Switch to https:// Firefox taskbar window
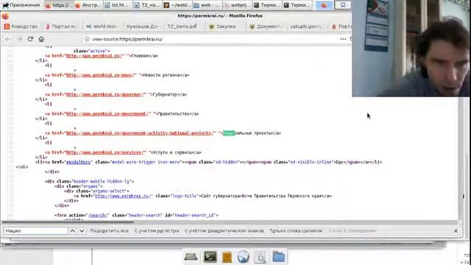This screenshot has height=265, width=471. click(59, 5)
